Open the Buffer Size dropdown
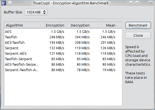The image size is (155, 110). click(x=36, y=12)
